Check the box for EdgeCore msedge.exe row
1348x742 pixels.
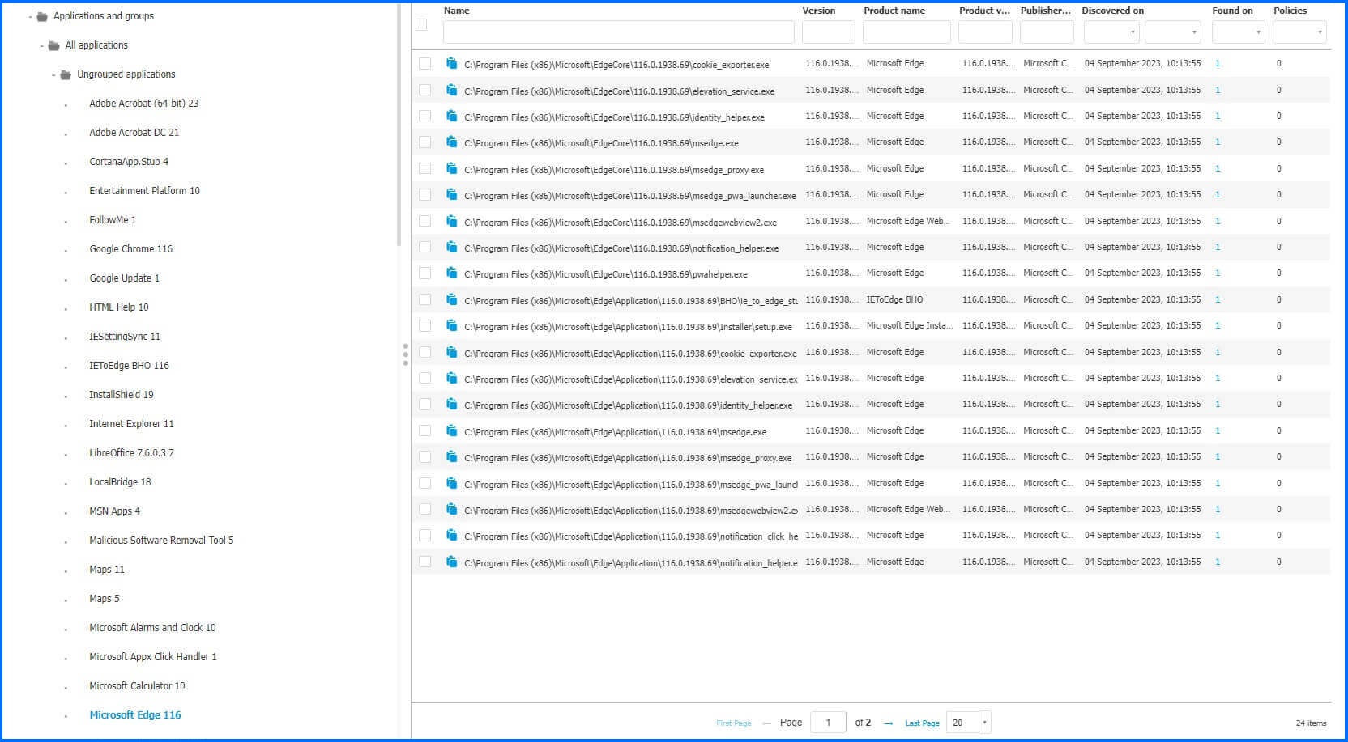(424, 142)
